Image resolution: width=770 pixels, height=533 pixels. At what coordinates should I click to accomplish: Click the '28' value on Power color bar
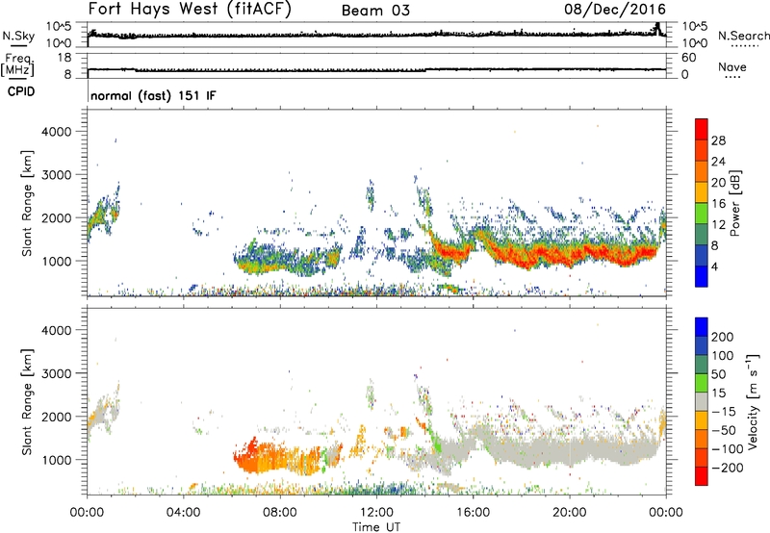[x=718, y=140]
